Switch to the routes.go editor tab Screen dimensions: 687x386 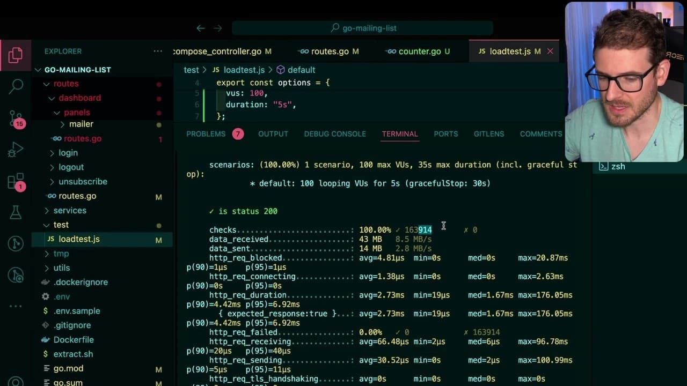point(329,51)
